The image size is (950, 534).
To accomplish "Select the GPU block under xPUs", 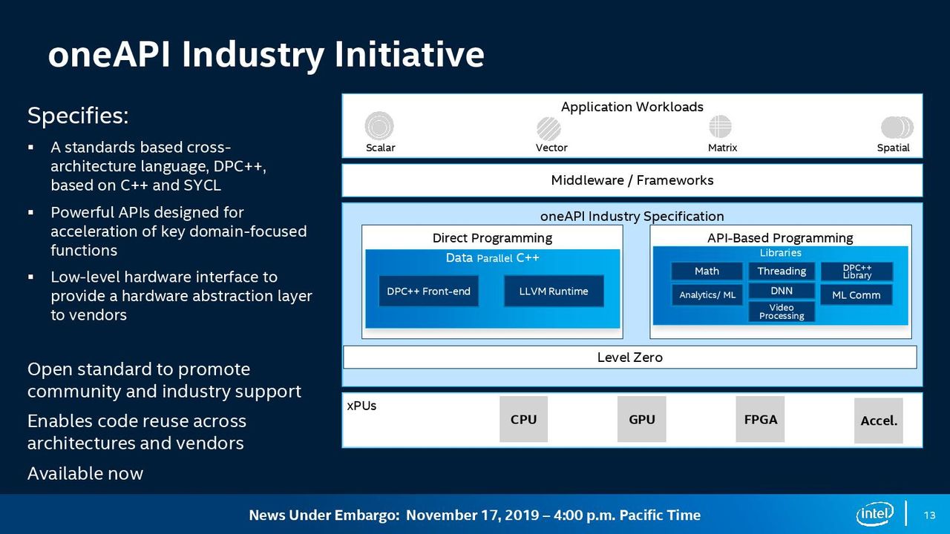I will coord(642,419).
